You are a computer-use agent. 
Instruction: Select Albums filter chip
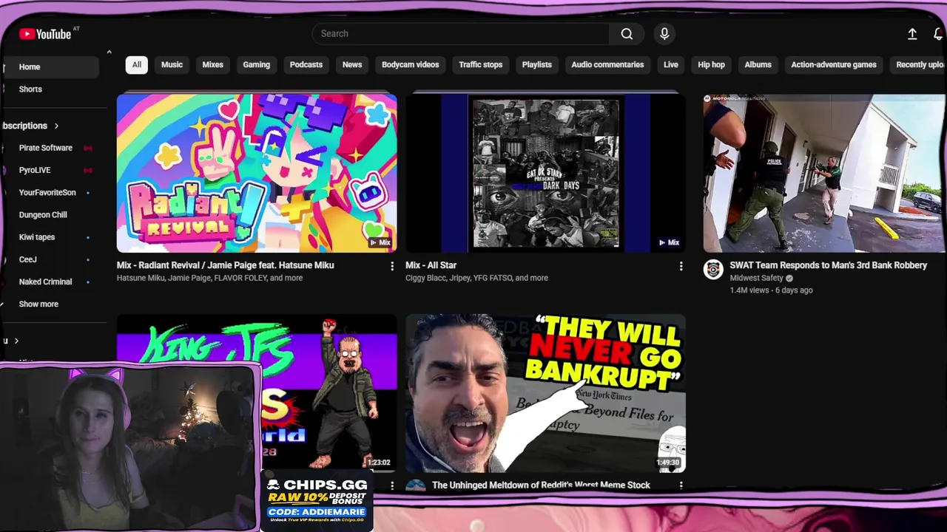758,64
